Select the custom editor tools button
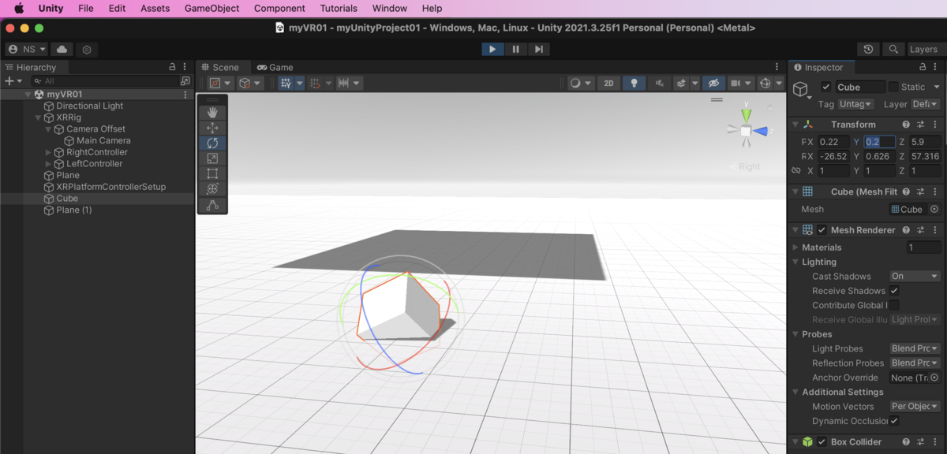This screenshot has width=947, height=454. click(x=212, y=205)
